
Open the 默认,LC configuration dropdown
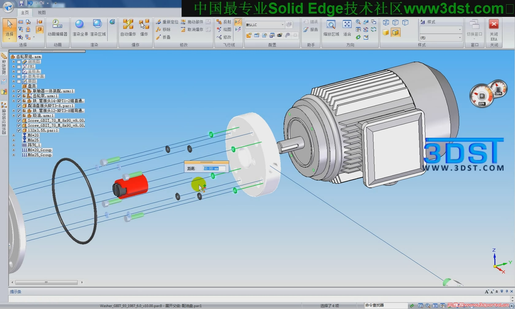(282, 25)
